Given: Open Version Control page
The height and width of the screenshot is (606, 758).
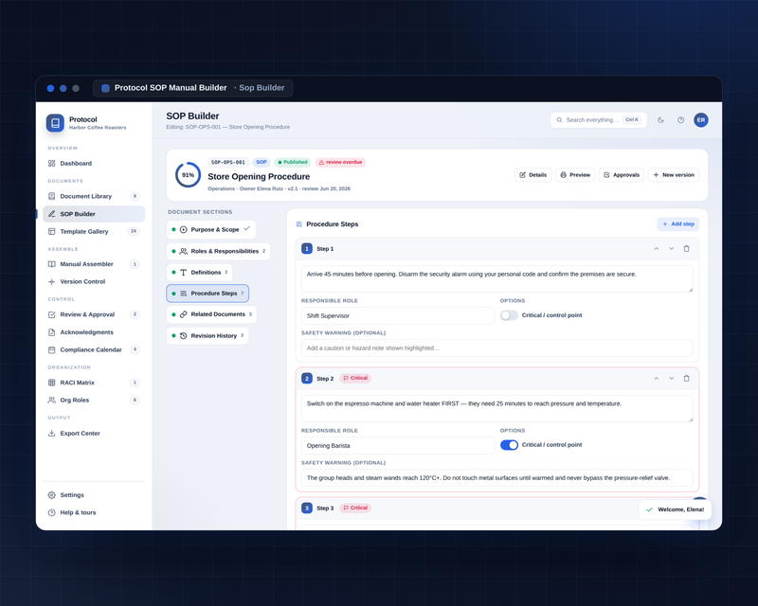Looking at the screenshot, I should pos(94,282).
